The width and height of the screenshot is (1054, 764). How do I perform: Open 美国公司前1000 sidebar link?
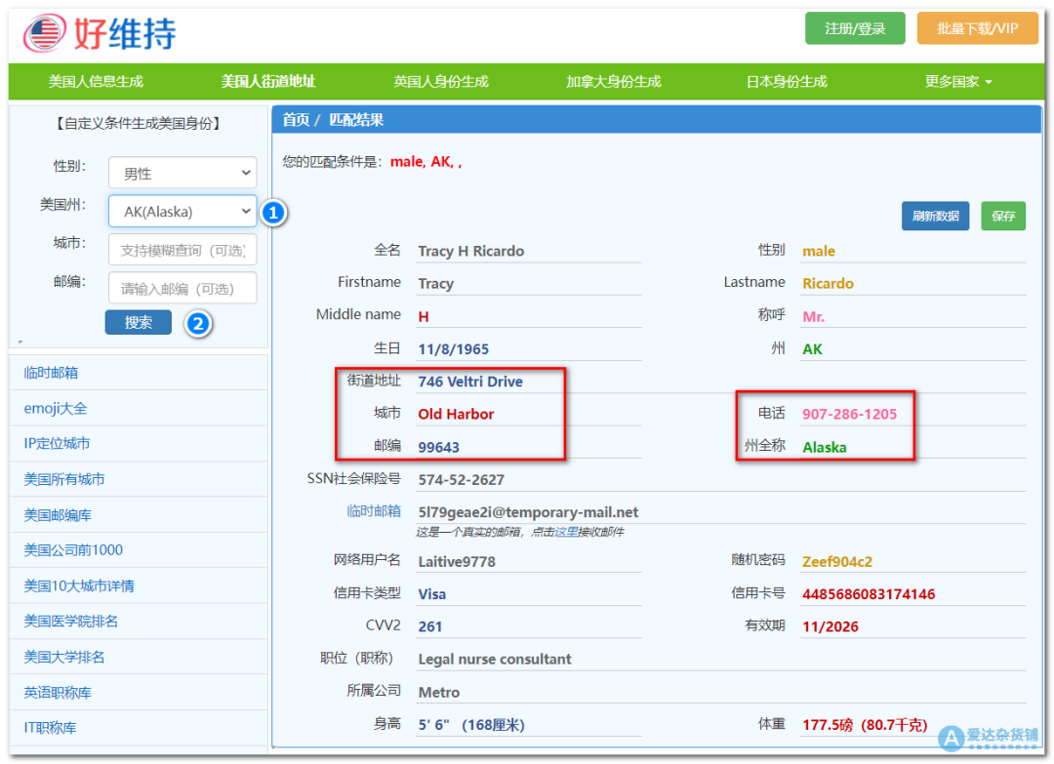click(x=73, y=550)
